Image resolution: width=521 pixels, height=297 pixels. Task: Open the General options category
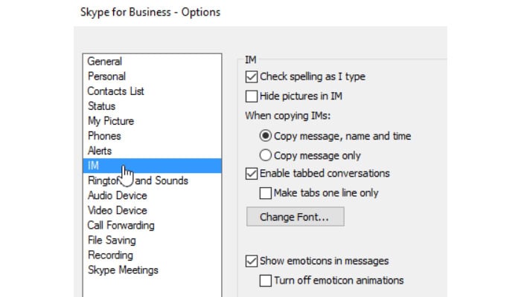point(152,62)
